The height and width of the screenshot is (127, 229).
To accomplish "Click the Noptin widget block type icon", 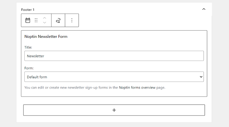I will point(28,20).
